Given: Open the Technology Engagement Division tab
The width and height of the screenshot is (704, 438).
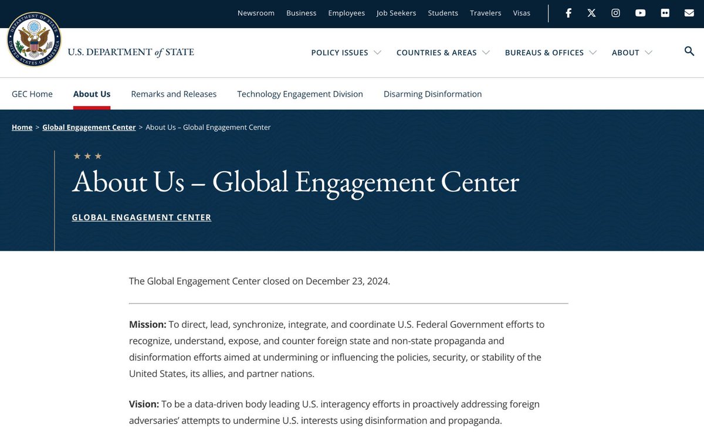Looking at the screenshot, I should (300, 94).
